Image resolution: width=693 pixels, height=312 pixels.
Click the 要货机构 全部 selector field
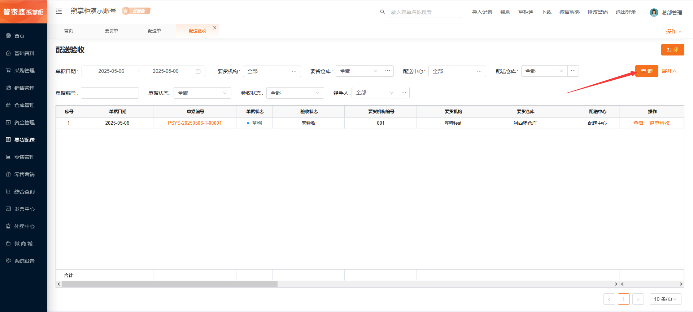[x=272, y=71]
